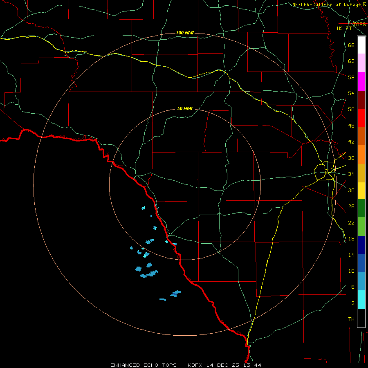Click the legend value 18
This screenshot has height=368, width=368.
point(351,239)
